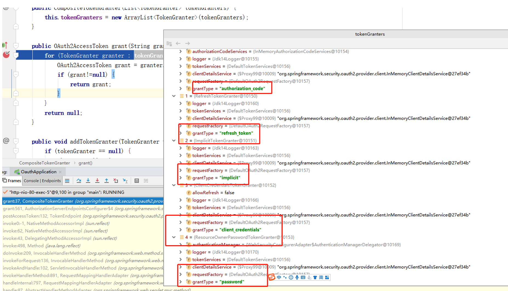Click the @ gutter icon beside addTokenGranter
Screen dimensions: 508x291
coord(6,141)
